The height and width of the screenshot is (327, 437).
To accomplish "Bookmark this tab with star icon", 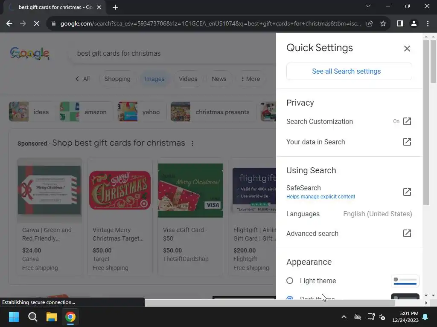I will point(383,24).
